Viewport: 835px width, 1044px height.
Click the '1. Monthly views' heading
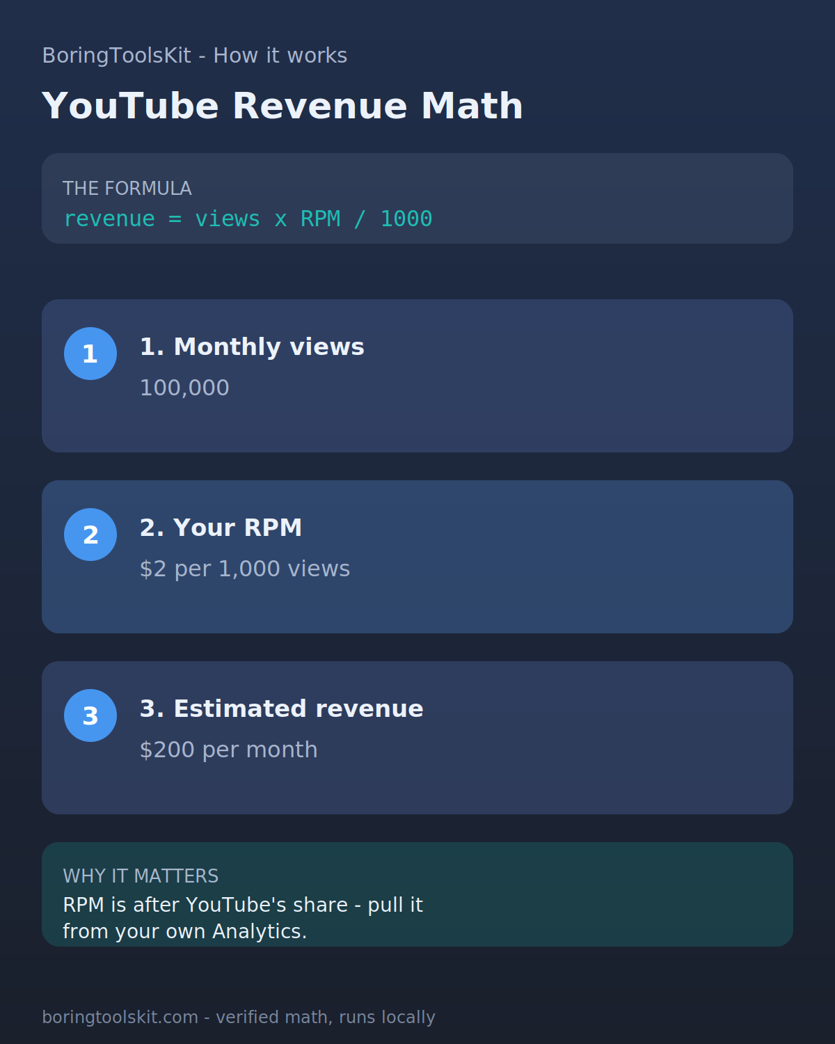[x=252, y=347]
